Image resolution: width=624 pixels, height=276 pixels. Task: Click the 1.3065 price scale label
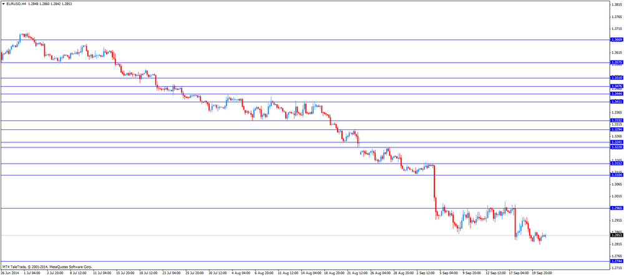point(617,184)
